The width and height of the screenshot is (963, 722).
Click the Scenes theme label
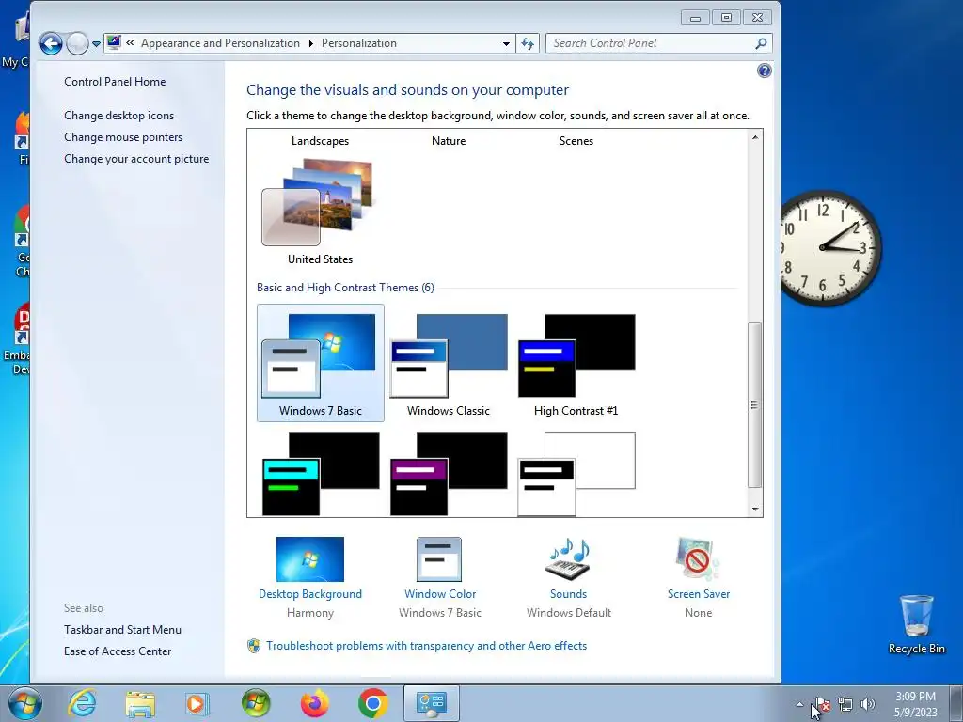click(576, 141)
